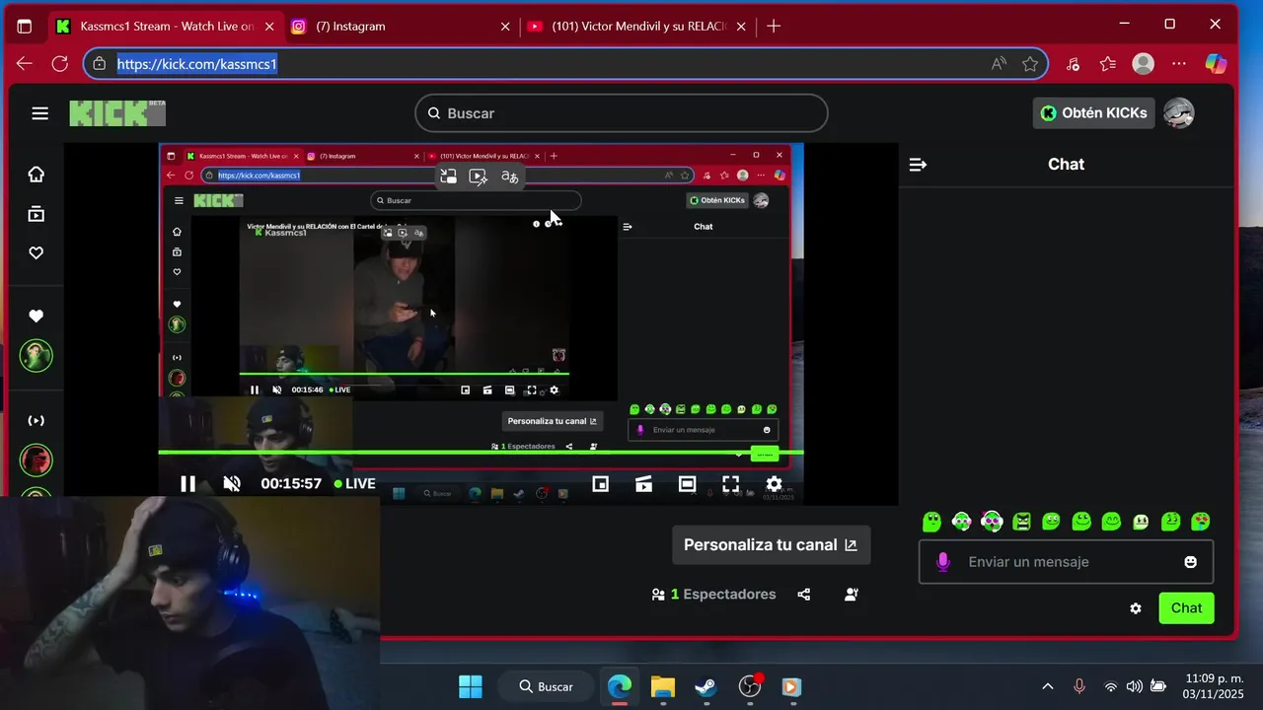Collapse the chat panel
Screen dimensions: 1263x710
tap(918, 165)
